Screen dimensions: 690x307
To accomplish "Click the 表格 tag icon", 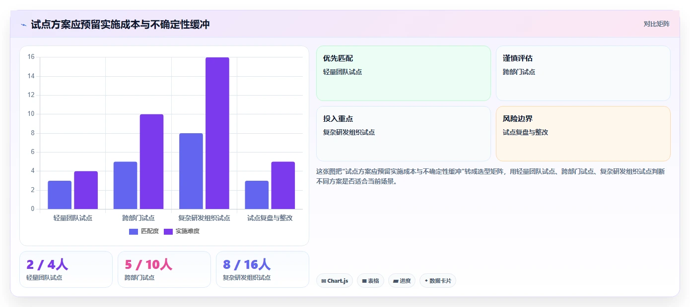I will click(364, 281).
